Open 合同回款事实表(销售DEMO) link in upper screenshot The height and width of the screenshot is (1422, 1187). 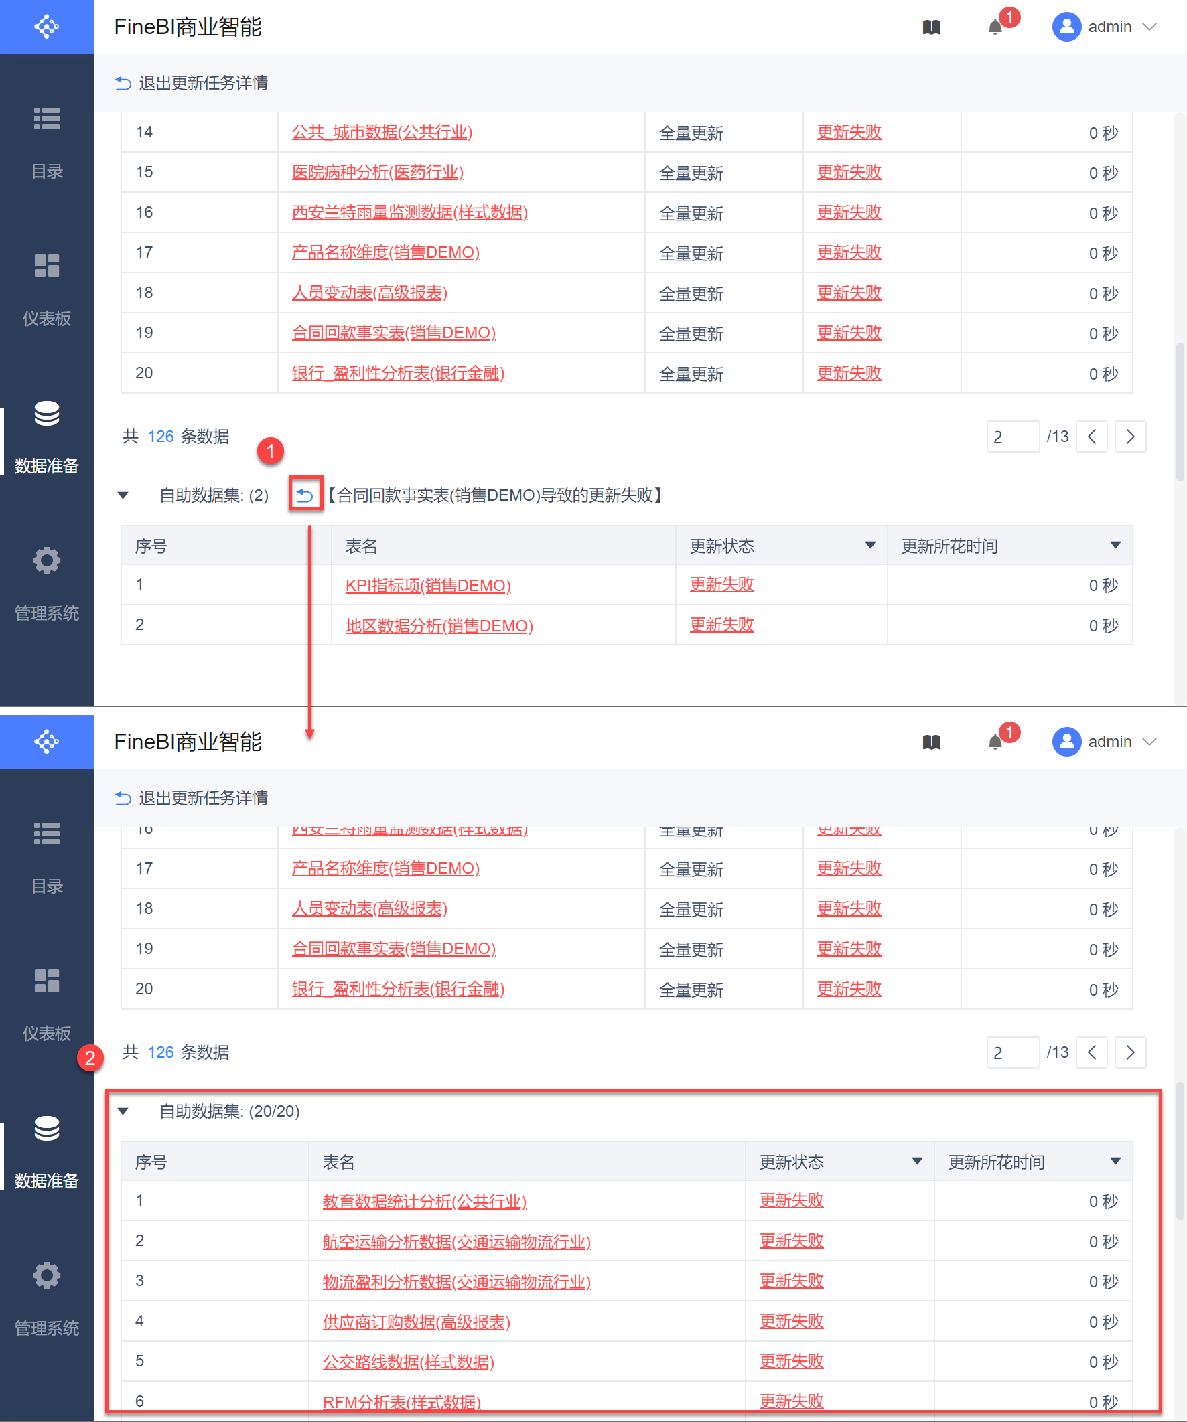coord(394,333)
